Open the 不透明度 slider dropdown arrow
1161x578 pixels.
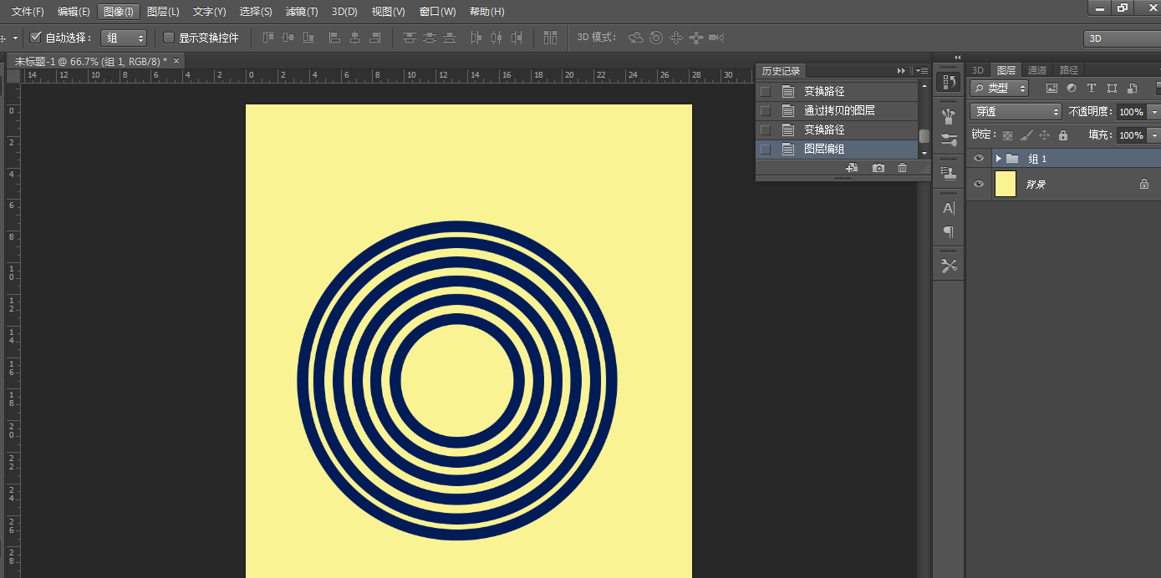click(1154, 111)
